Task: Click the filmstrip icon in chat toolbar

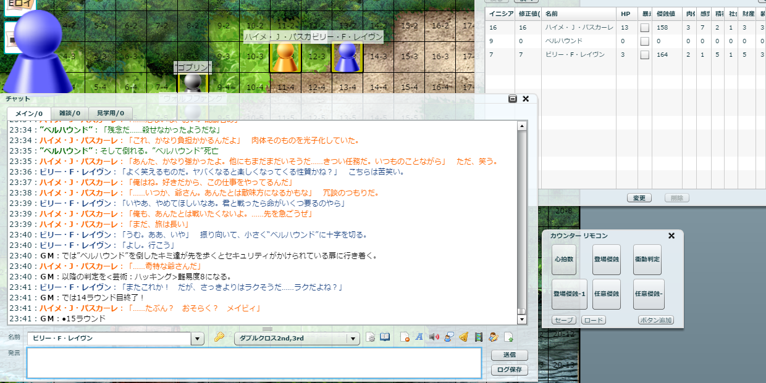Action: pyautogui.click(x=478, y=337)
